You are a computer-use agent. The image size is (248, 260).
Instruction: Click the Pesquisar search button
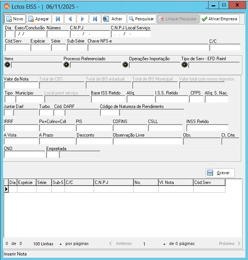pos(142,19)
